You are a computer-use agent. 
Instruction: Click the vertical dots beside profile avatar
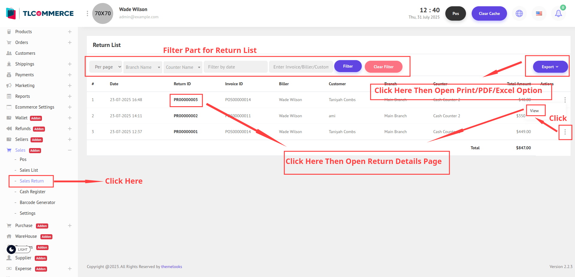pos(87,13)
